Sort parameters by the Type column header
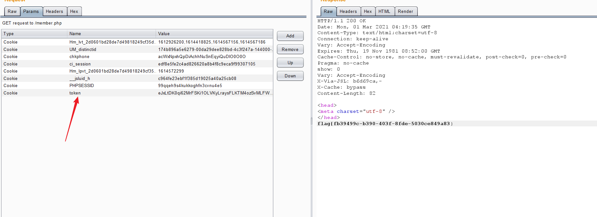 click(34, 34)
